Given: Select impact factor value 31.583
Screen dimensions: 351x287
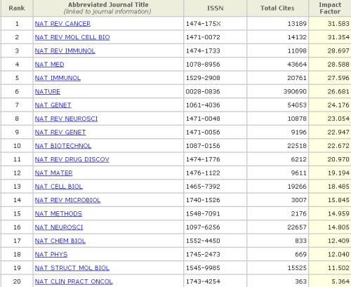Looking at the screenshot, I should (338, 24).
